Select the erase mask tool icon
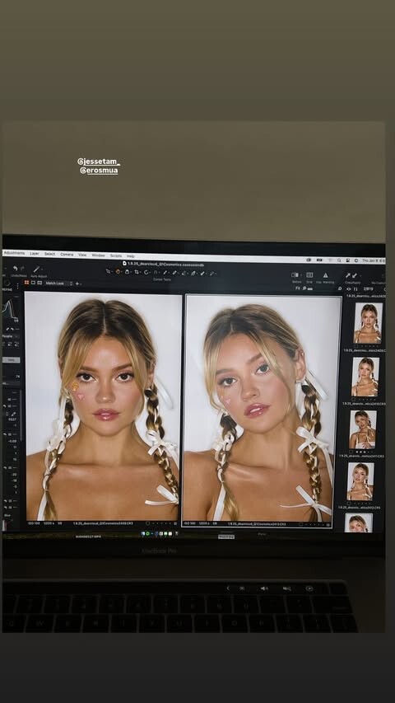The height and width of the screenshot is (703, 395). click(x=184, y=273)
